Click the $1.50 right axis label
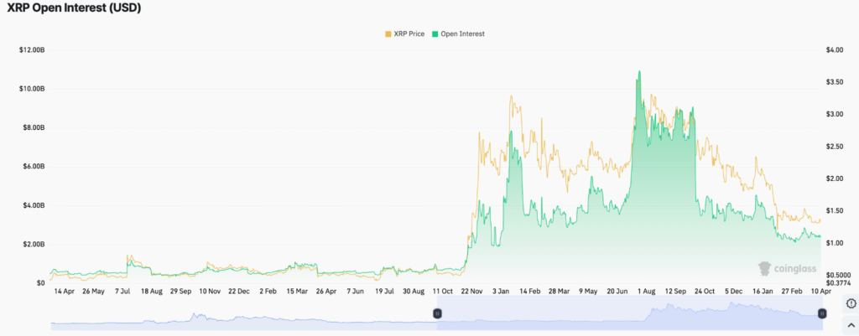 coord(835,210)
